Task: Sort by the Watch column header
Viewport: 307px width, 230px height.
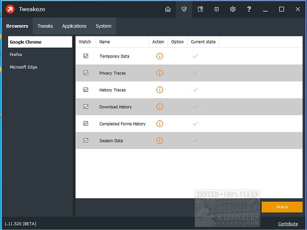Action: [x=86, y=42]
